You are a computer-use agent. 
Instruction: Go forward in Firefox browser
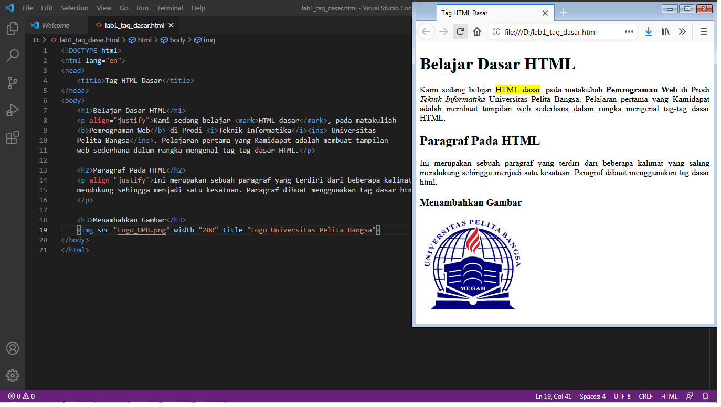(x=443, y=31)
